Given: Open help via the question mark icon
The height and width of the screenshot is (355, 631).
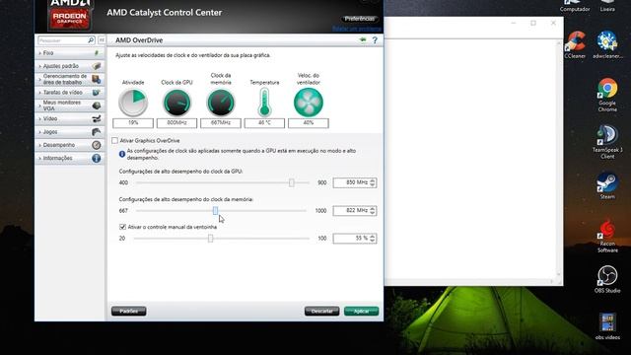Looking at the screenshot, I should (x=375, y=39).
